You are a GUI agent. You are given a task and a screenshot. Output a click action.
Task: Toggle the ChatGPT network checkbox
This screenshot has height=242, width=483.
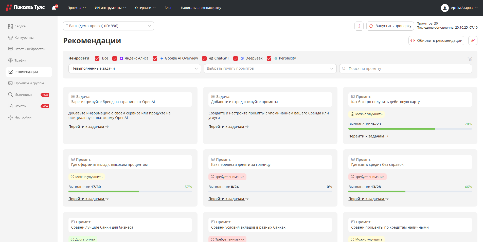click(x=204, y=58)
